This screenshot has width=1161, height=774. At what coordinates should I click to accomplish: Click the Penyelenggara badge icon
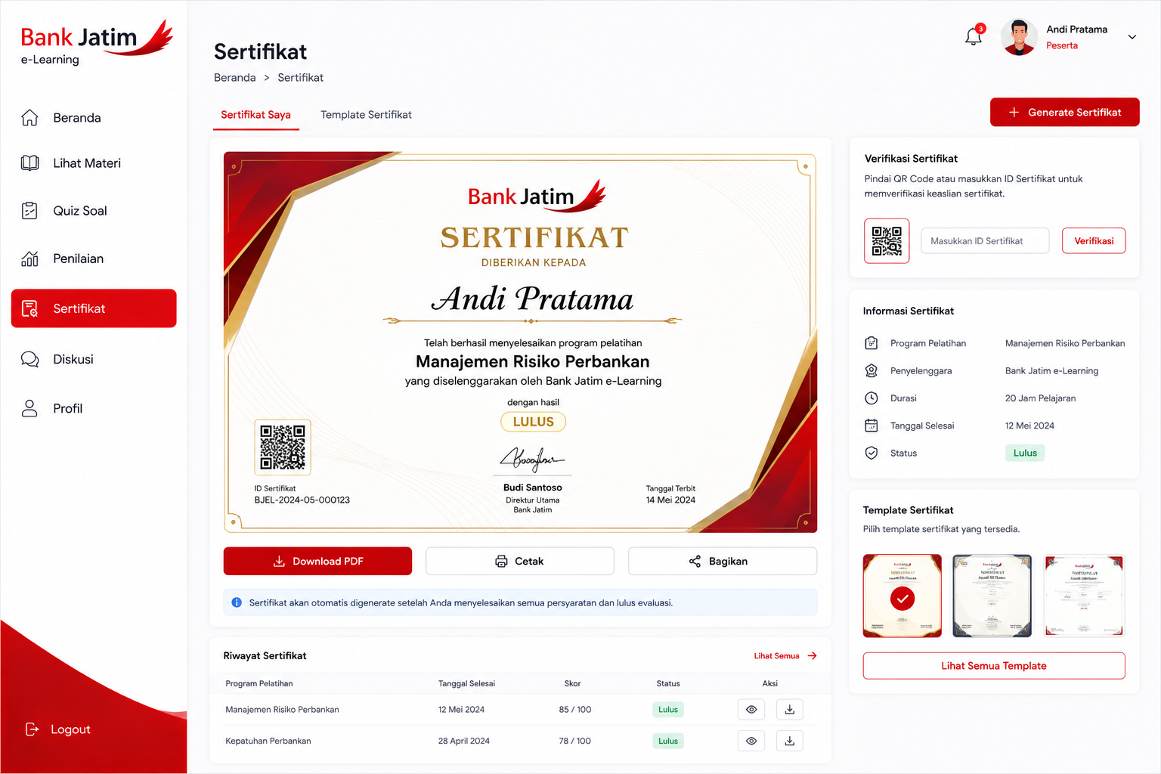click(x=872, y=371)
